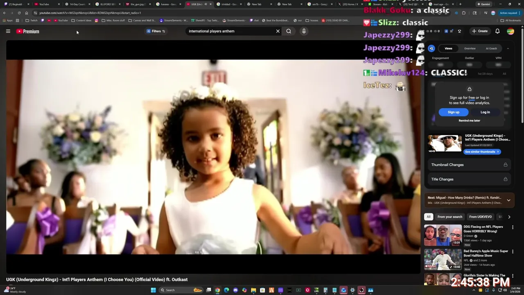Start voice search with the microphone icon
The image size is (524, 295).
(304, 31)
